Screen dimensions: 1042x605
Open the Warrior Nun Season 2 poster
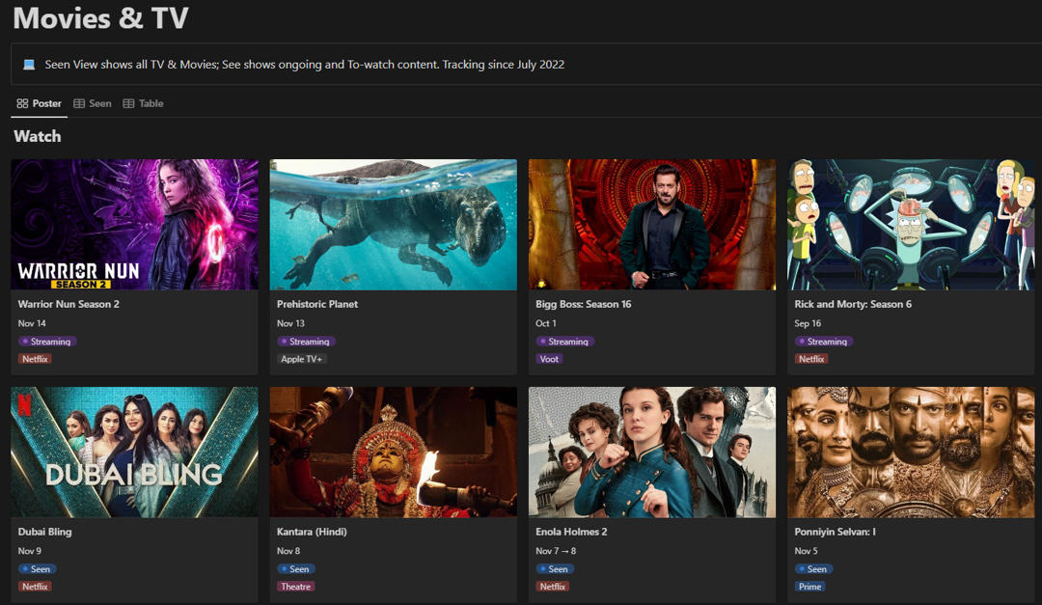pyautogui.click(x=134, y=225)
